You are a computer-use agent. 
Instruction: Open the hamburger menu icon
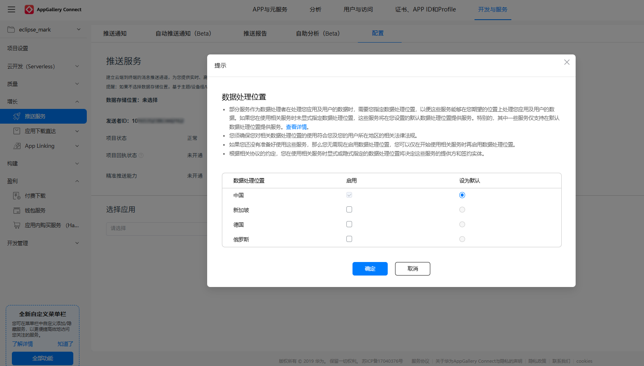coord(11,9)
